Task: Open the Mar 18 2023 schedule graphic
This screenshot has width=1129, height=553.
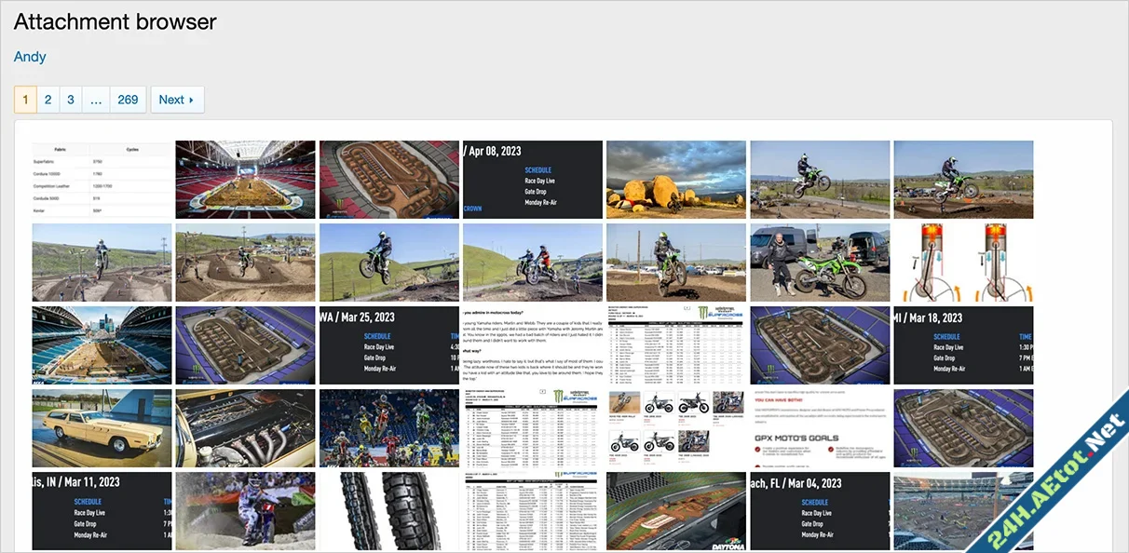Action: pyautogui.click(x=963, y=344)
